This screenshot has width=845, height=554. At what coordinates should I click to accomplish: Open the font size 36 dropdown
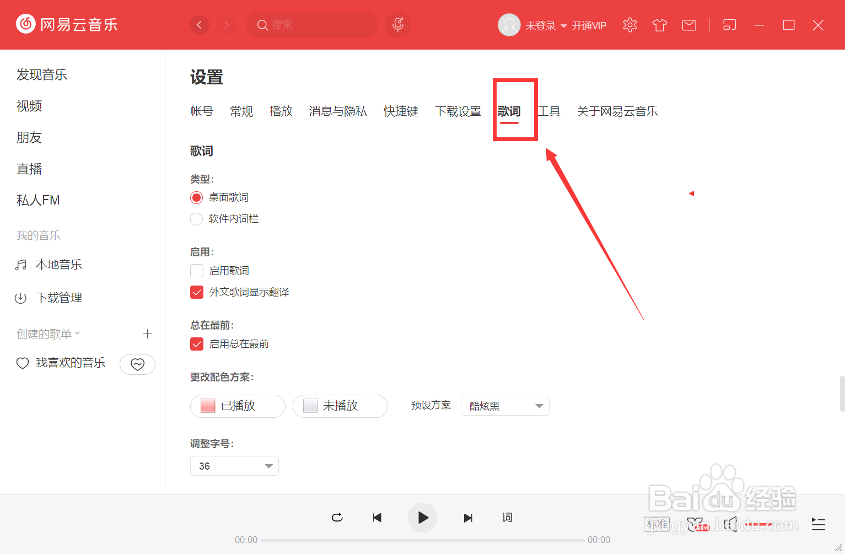(234, 466)
